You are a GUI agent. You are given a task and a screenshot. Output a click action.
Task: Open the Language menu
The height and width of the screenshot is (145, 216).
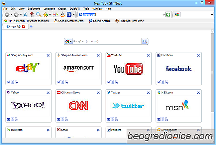(49, 9)
